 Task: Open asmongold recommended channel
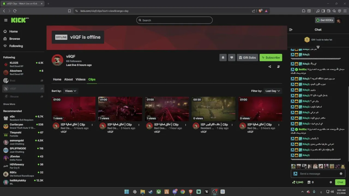point(23,142)
